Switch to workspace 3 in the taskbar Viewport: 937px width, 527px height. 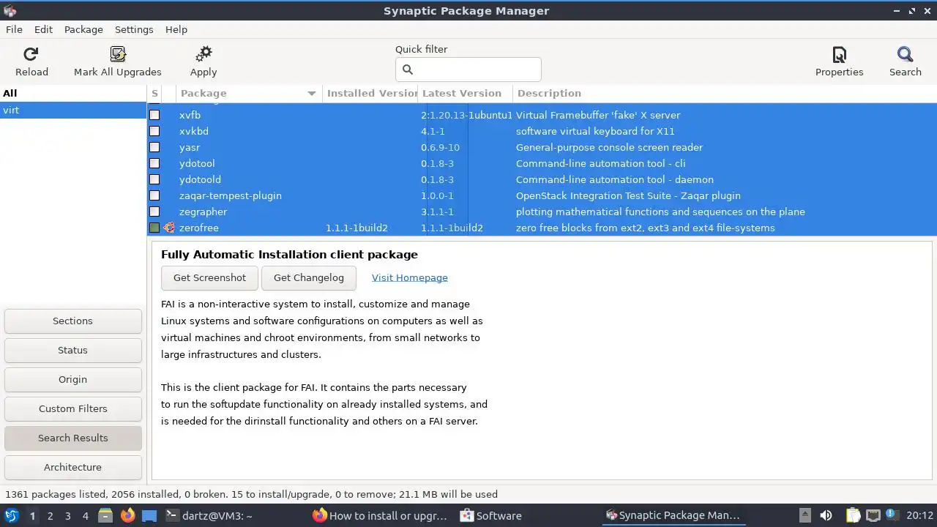coord(67,515)
